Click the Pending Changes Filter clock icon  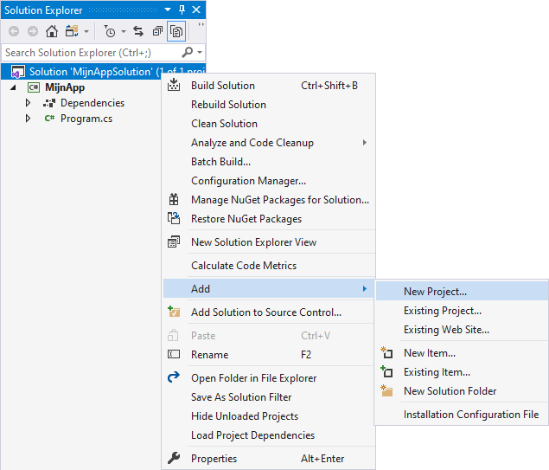click(x=110, y=31)
